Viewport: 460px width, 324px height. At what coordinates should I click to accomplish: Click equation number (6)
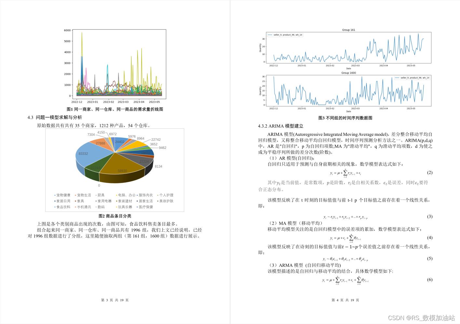tap(430, 279)
